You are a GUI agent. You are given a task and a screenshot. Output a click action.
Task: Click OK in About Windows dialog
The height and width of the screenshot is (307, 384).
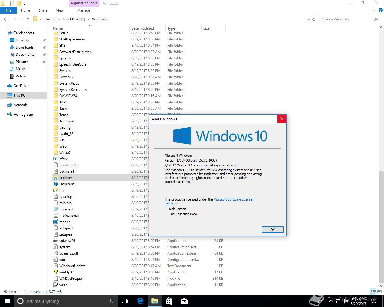click(x=272, y=230)
